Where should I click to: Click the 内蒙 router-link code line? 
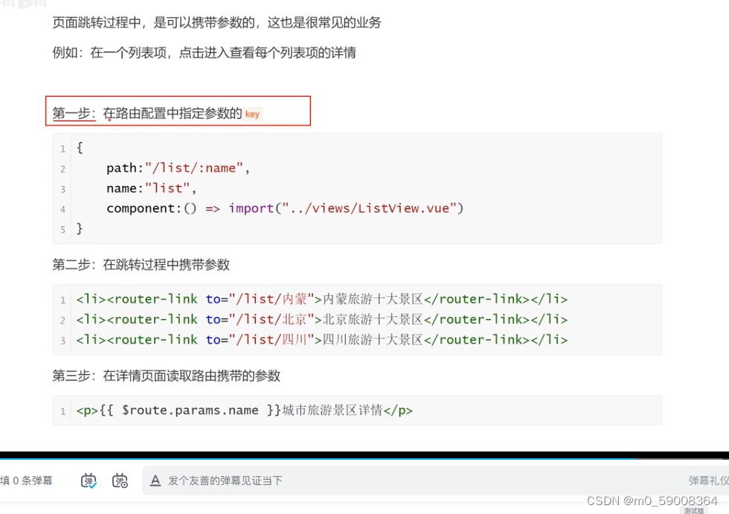click(x=320, y=299)
